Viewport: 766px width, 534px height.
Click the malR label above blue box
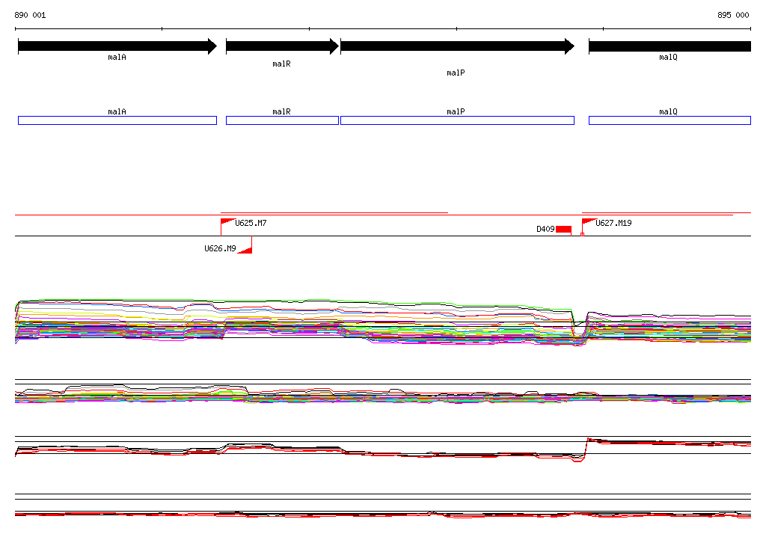click(x=282, y=112)
